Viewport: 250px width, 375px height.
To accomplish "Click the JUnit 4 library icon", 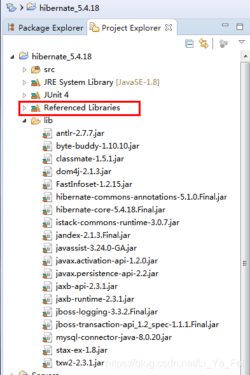I will (36, 95).
